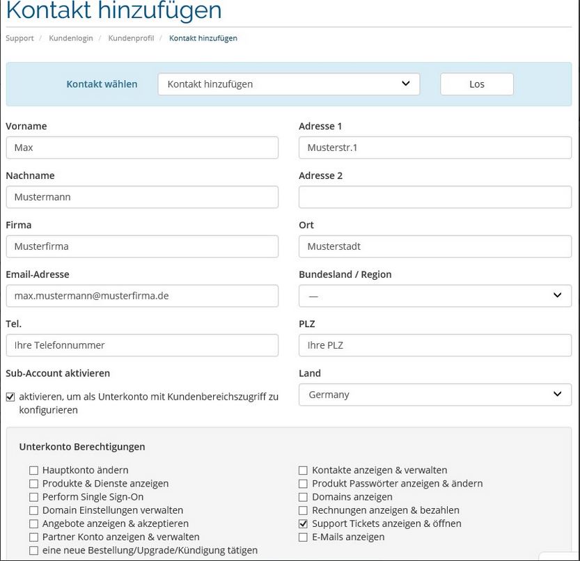Enable the Hauptkonto ändern permission
This screenshot has width=580, height=561.
[x=33, y=471]
